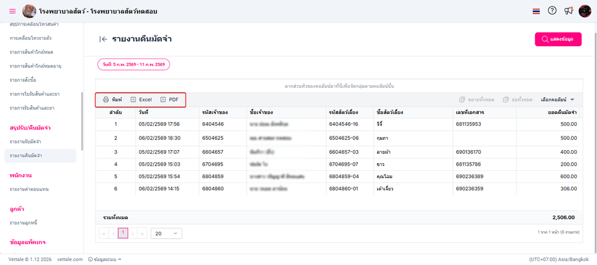The image size is (597, 265).
Task: Export report to PDF
Action: [169, 99]
